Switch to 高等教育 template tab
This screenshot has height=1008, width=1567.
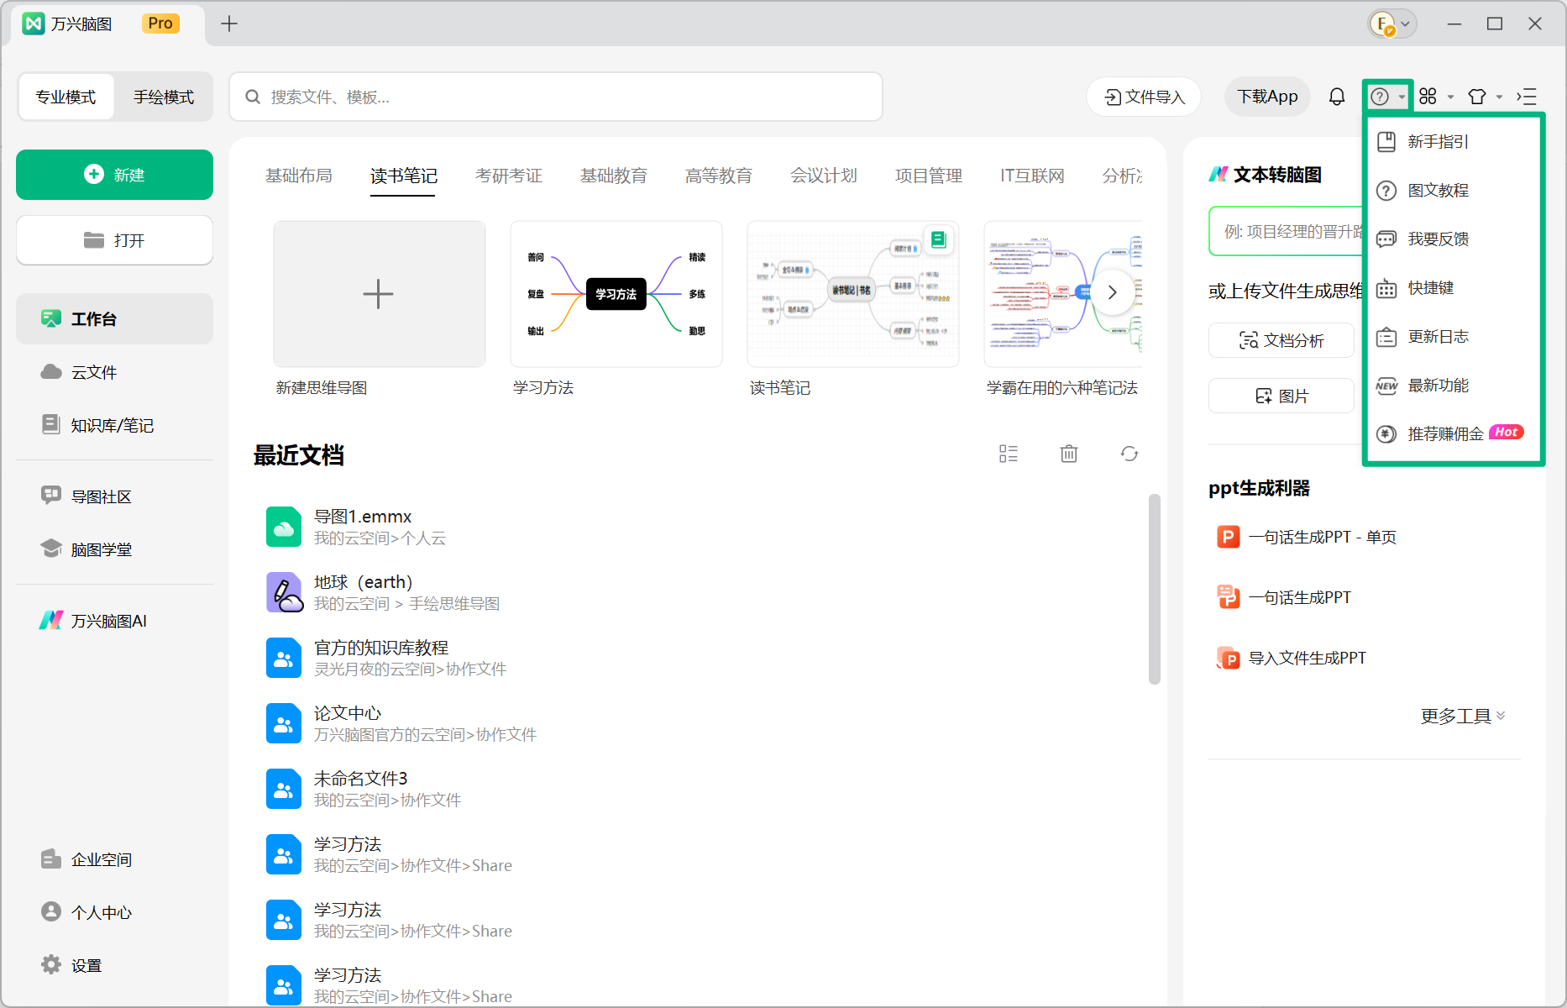(x=719, y=176)
